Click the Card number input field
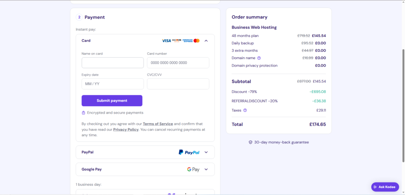The height and width of the screenshot is (195, 405). [x=178, y=63]
